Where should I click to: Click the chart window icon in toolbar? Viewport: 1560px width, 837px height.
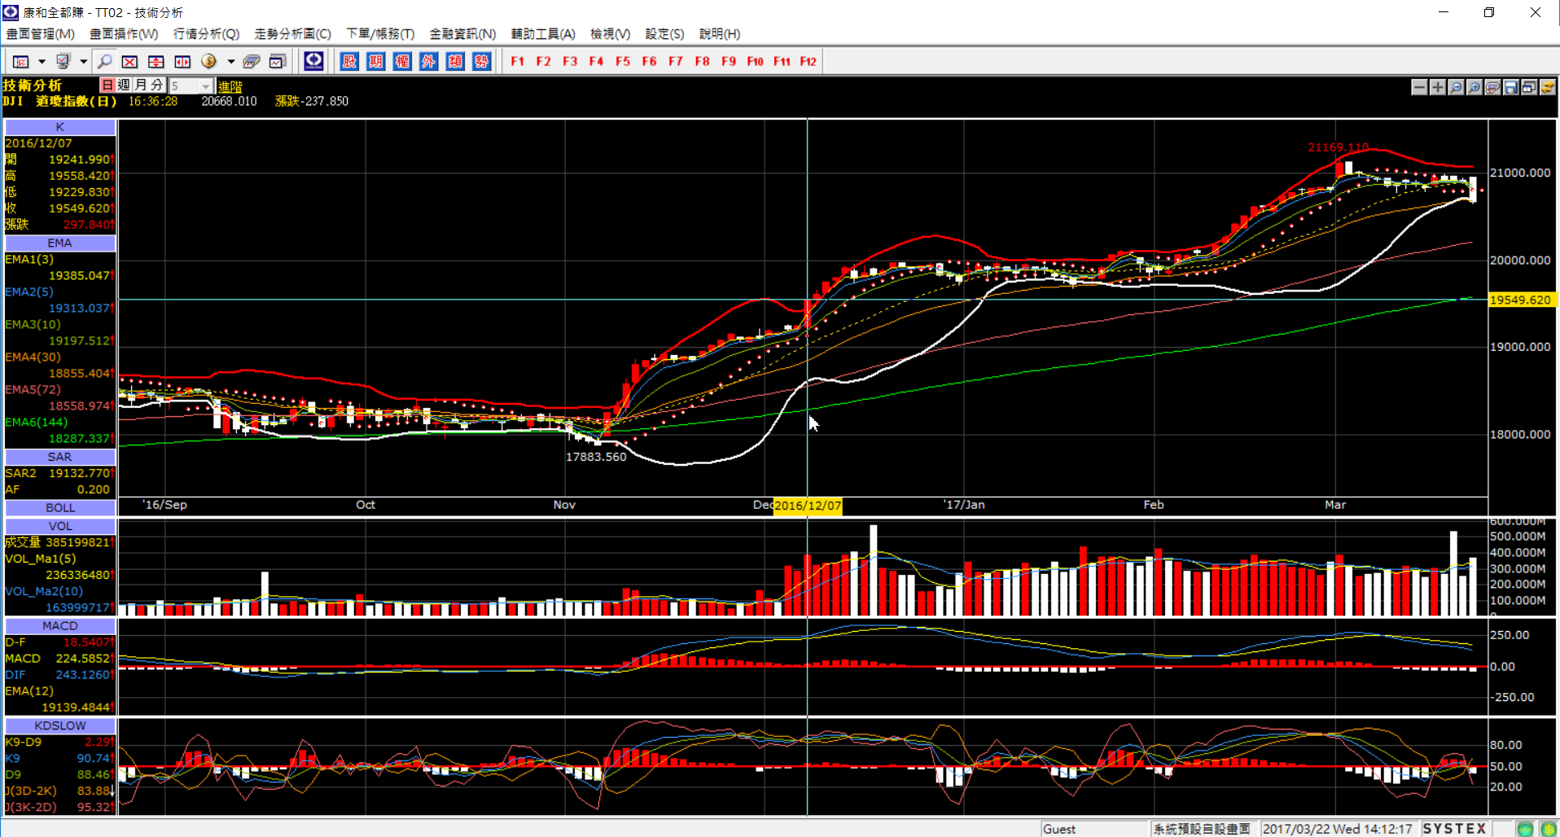coord(278,61)
